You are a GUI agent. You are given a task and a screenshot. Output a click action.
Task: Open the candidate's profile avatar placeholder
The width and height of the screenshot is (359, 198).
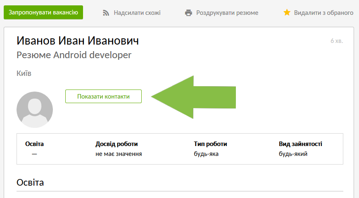[35, 110]
